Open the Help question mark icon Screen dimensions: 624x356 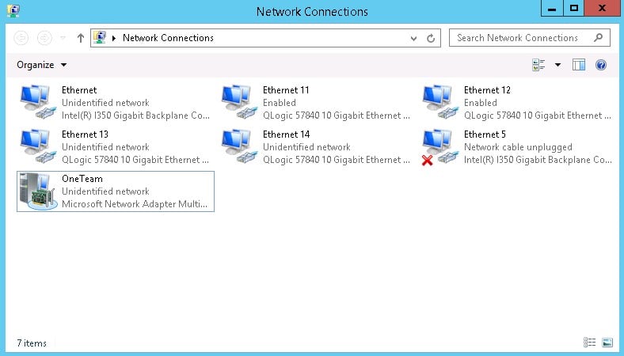[x=601, y=64]
